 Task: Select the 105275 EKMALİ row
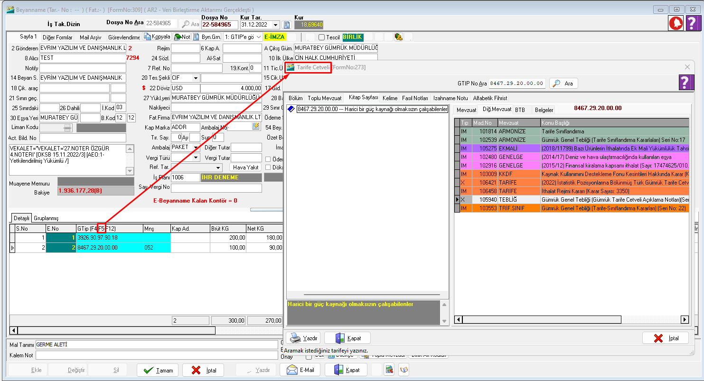(572, 149)
